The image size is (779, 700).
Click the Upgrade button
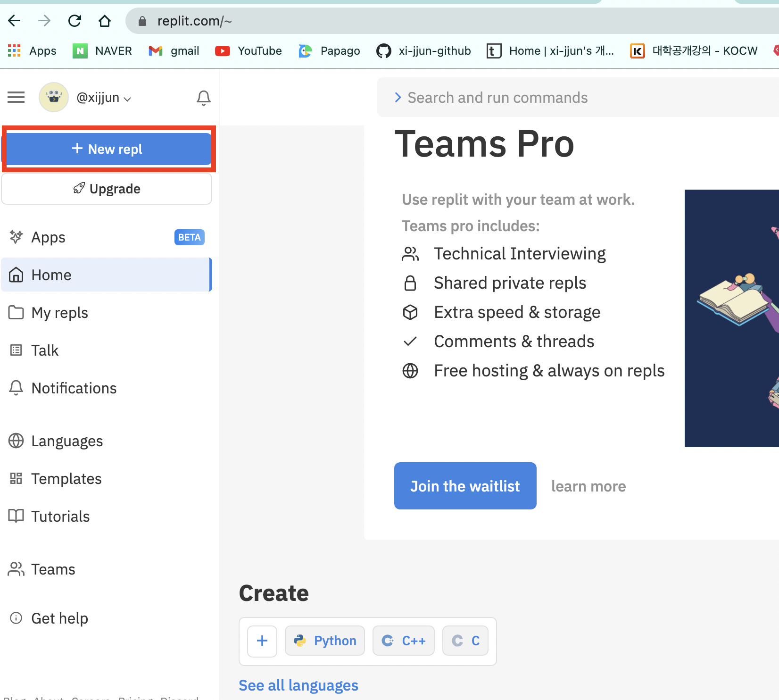pyautogui.click(x=107, y=189)
